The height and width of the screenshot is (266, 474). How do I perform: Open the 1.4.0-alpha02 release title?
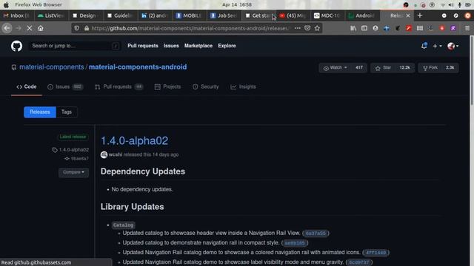click(x=134, y=141)
